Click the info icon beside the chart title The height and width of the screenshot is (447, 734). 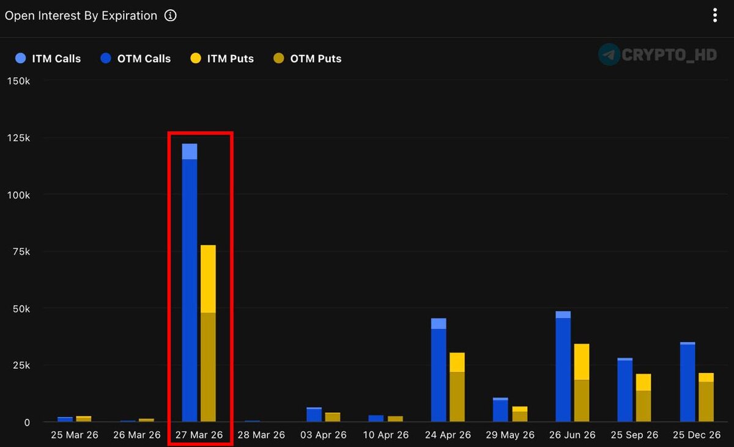pos(171,16)
